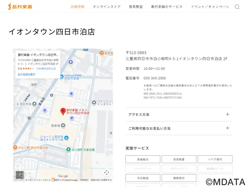
Task: Click the map camera control icon
Action: coord(106,172)
